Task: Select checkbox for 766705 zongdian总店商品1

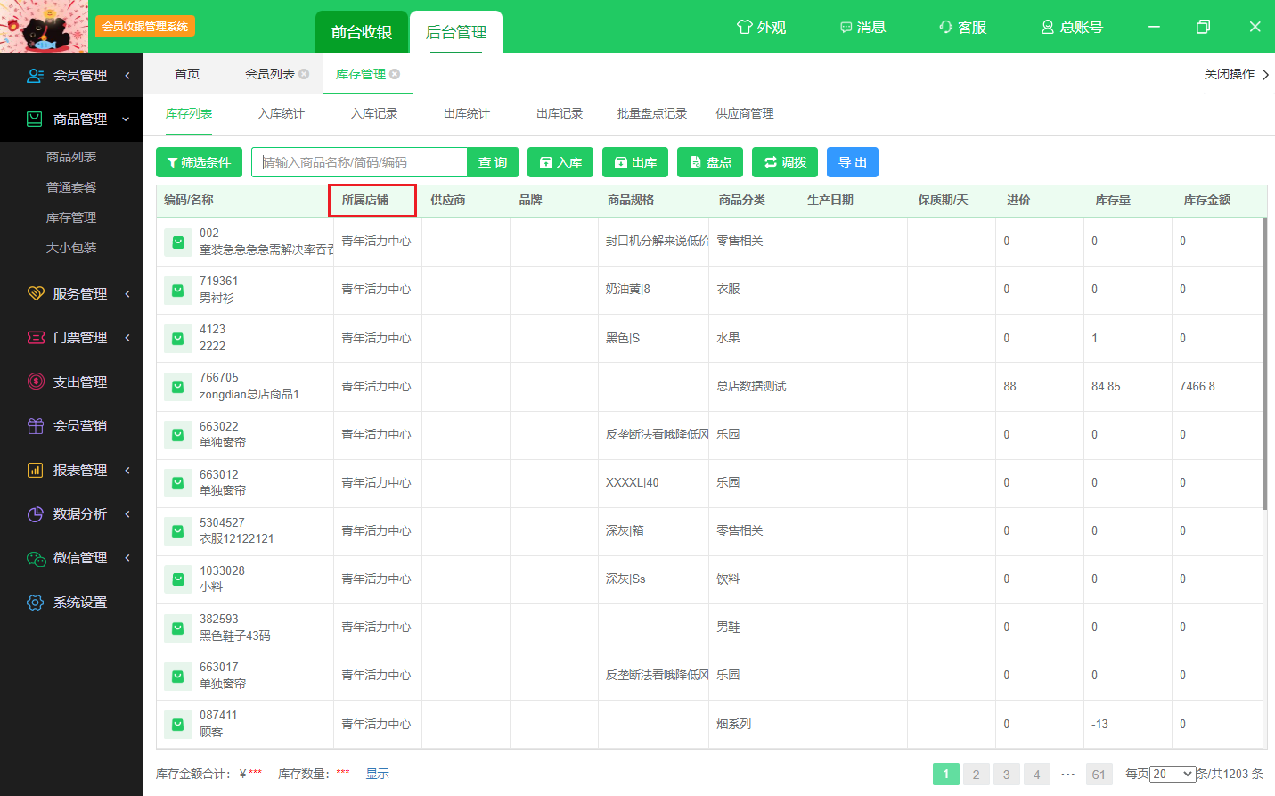Action: [x=178, y=387]
